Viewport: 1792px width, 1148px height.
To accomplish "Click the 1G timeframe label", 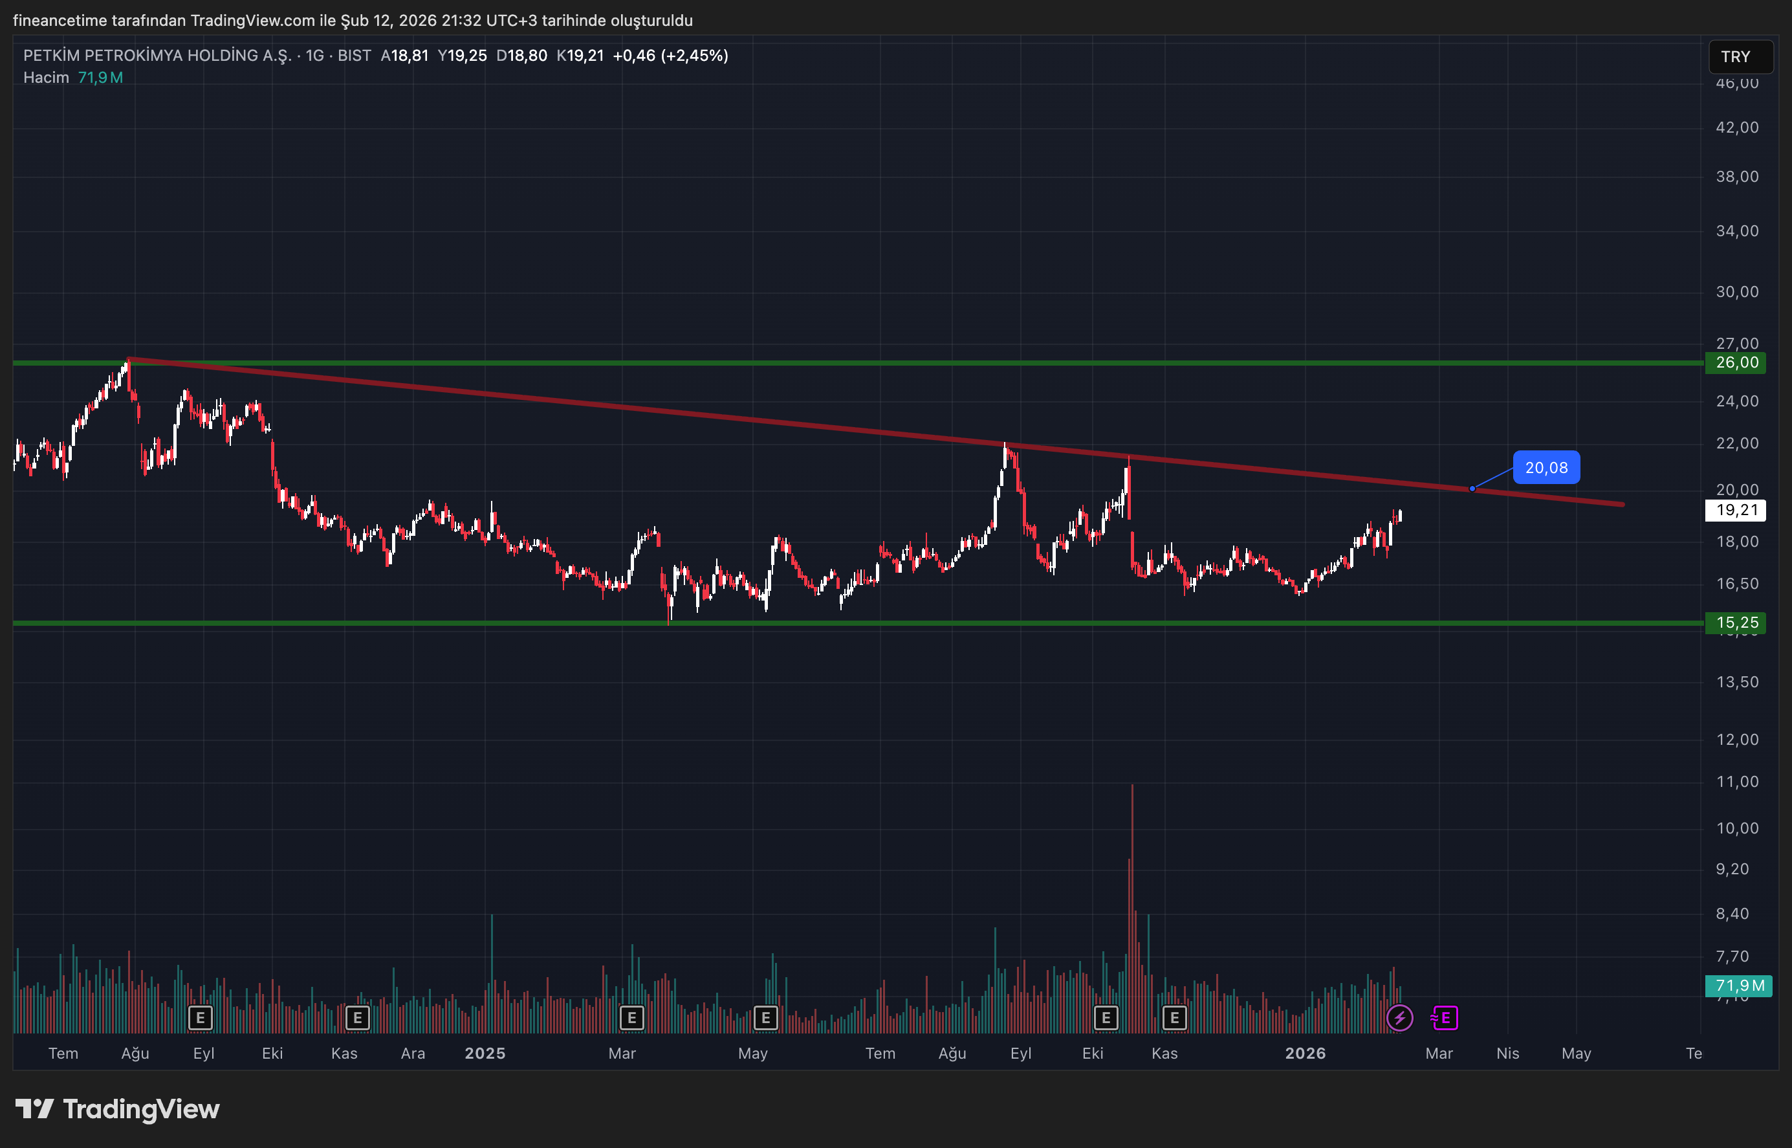I will tap(316, 54).
